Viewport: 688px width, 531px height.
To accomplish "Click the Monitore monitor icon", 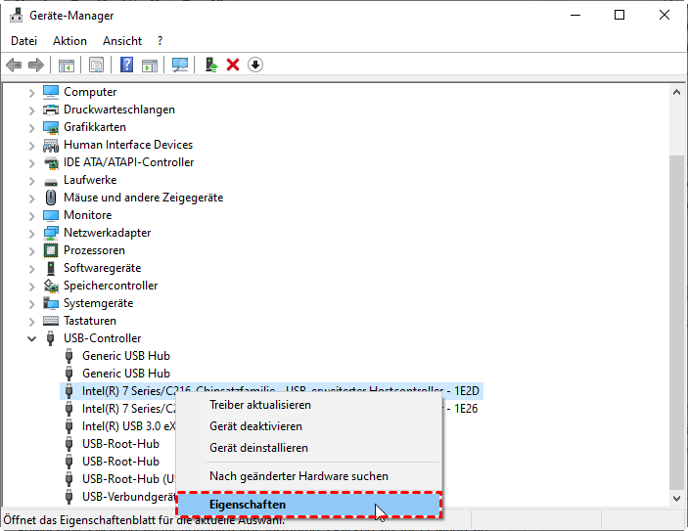I will tap(51, 215).
